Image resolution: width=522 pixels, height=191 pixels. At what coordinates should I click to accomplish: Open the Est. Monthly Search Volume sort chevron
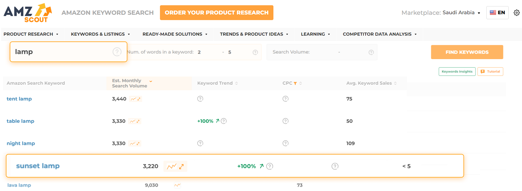click(x=151, y=81)
